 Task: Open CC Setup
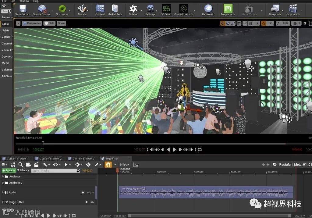coord(166,10)
